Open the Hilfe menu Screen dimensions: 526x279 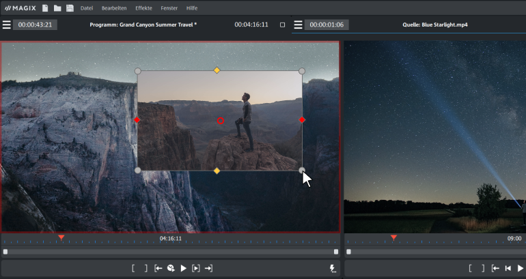(x=192, y=8)
